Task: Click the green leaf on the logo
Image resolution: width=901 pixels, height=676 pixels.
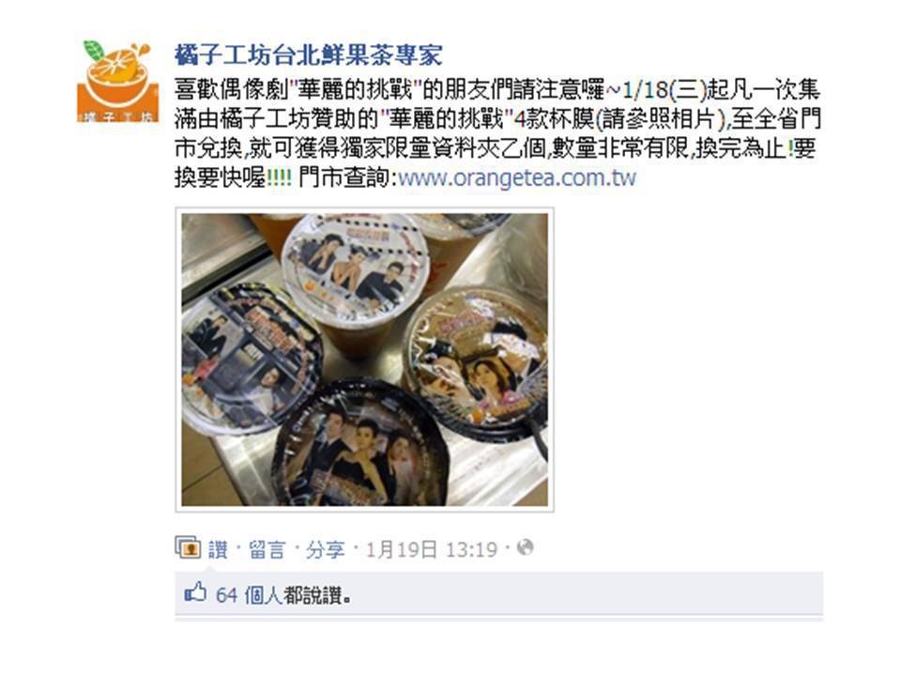Action: [x=93, y=50]
